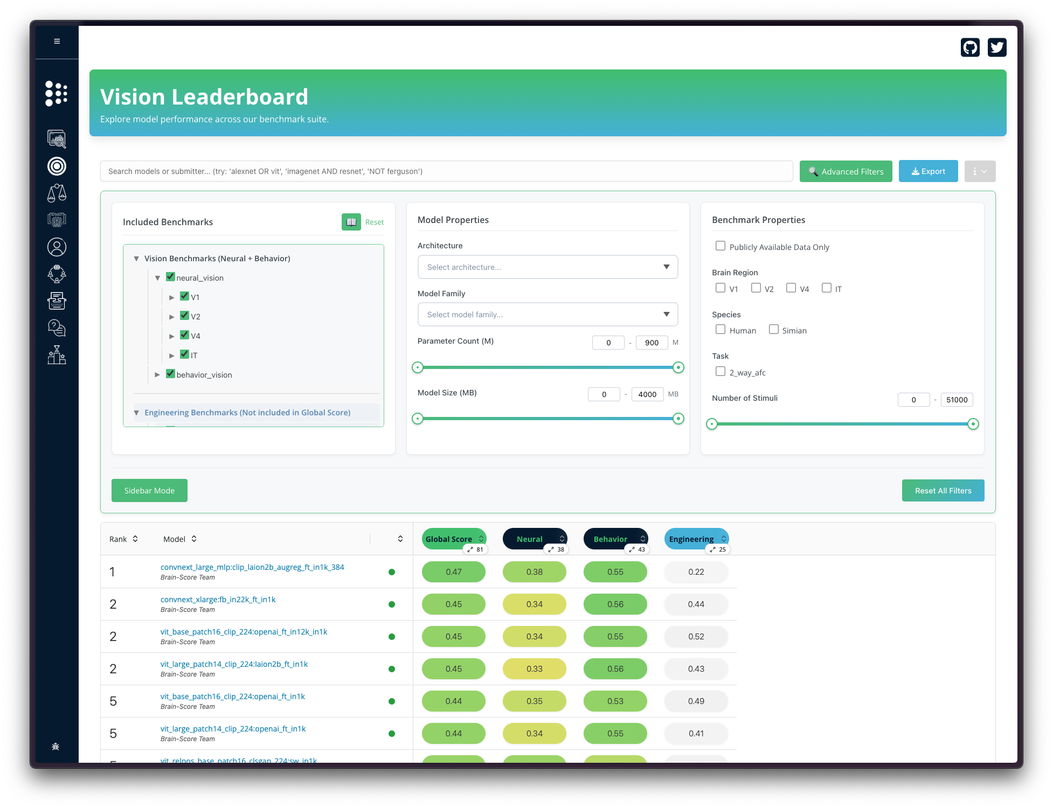
Task: Click the right handle of Parameter Count slider
Action: tap(678, 367)
